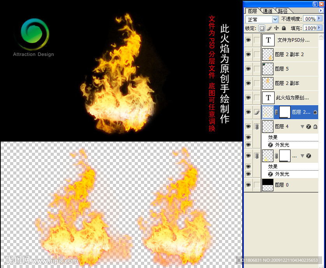Screen dimensions: 326x268
Task: Click the lock all padlock icon
Action: (x=284, y=28)
